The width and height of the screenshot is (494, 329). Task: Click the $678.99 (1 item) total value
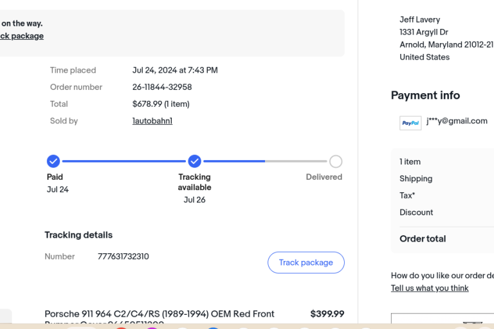161,104
